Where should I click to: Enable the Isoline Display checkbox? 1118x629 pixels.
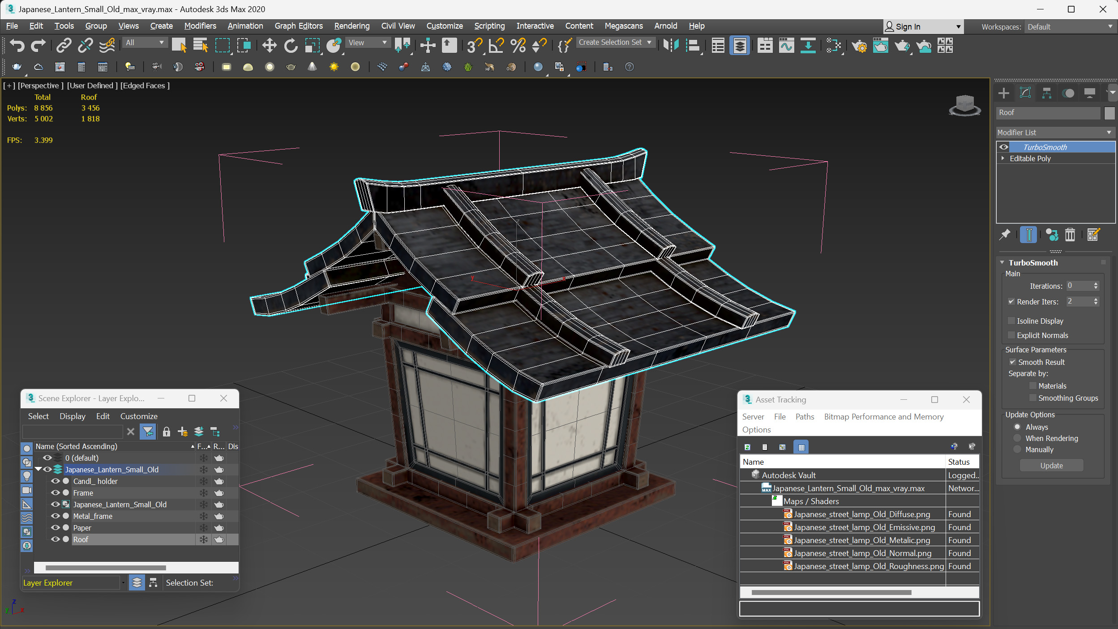tap(1011, 321)
